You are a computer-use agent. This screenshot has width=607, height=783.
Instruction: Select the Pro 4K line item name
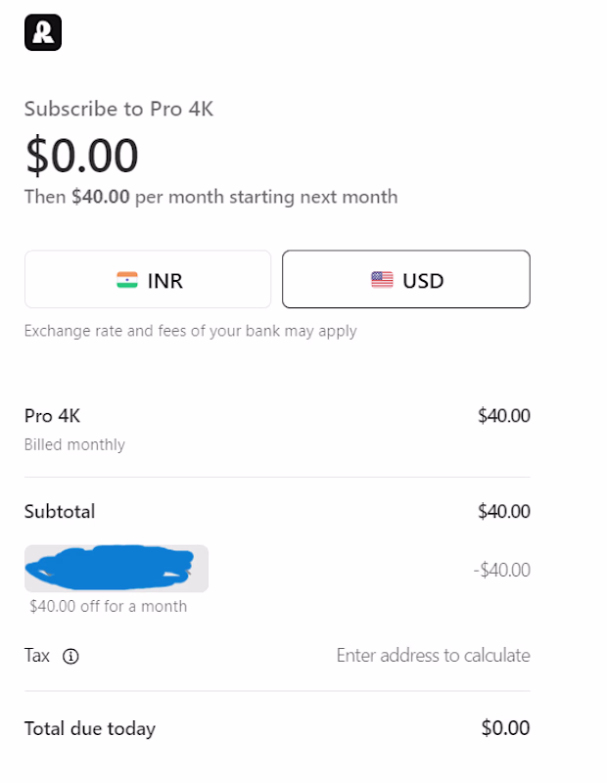(53, 416)
